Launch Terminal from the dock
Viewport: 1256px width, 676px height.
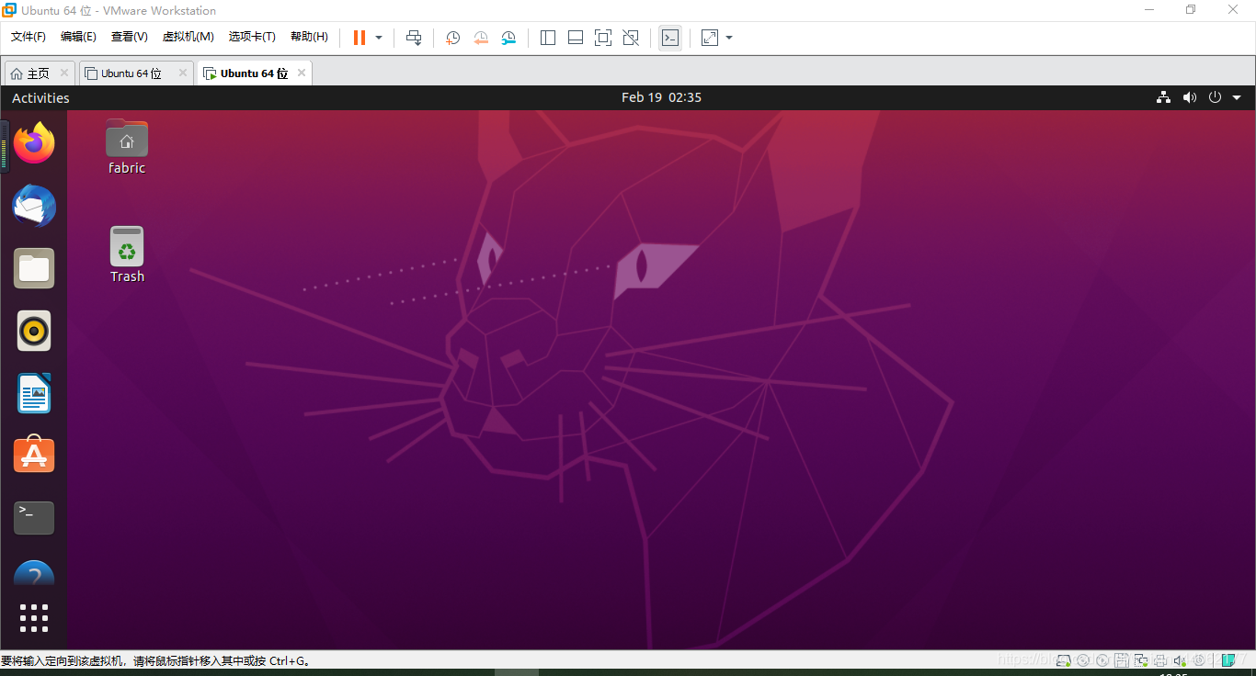tap(34, 518)
